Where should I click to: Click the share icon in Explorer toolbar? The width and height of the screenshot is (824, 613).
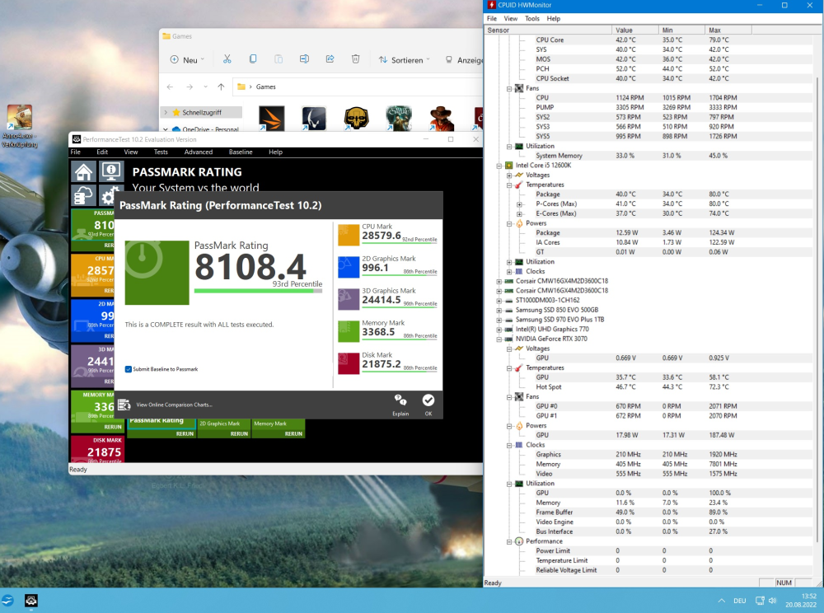pos(330,59)
